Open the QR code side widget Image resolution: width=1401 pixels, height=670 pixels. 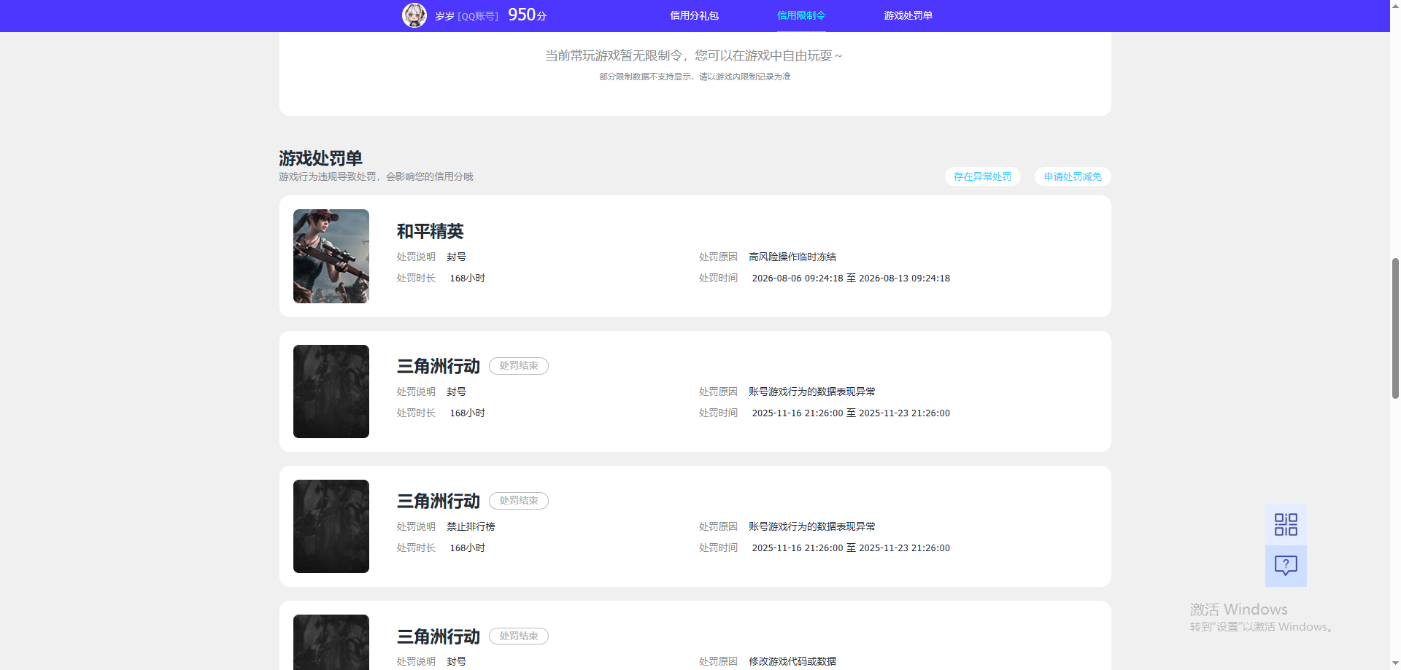click(x=1286, y=524)
